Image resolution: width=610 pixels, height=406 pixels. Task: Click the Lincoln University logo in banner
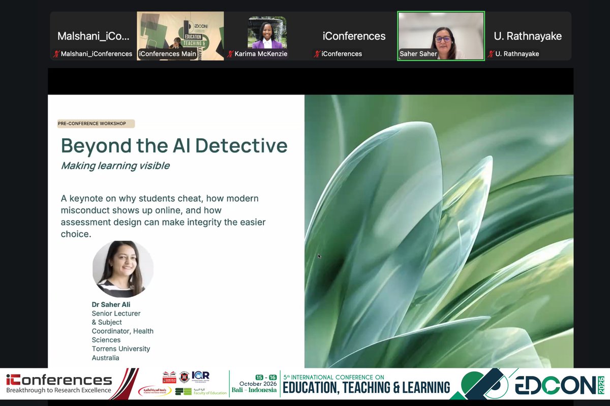[169, 377]
